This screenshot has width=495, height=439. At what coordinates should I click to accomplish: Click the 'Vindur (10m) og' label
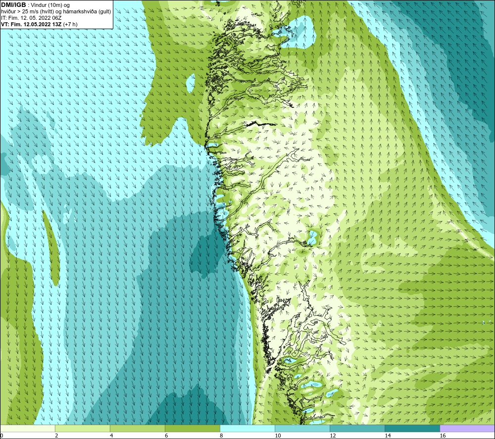click(x=50, y=5)
